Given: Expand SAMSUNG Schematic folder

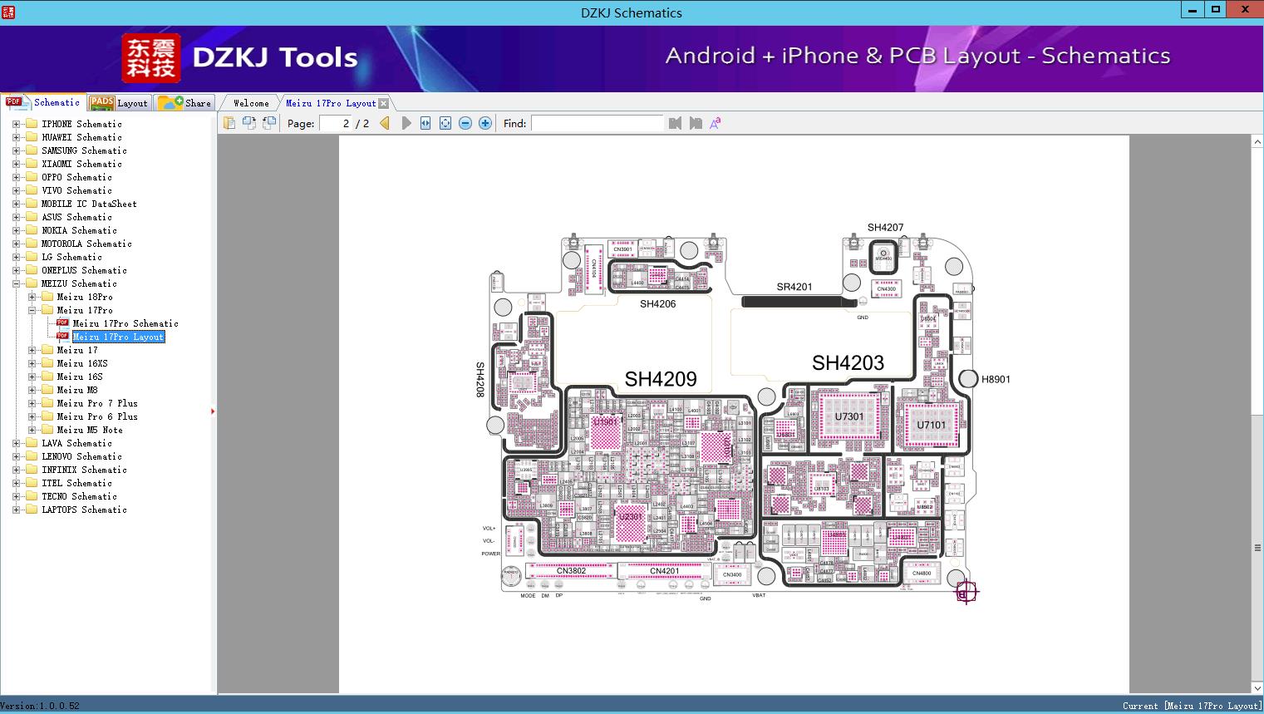Looking at the screenshot, I should (16, 150).
